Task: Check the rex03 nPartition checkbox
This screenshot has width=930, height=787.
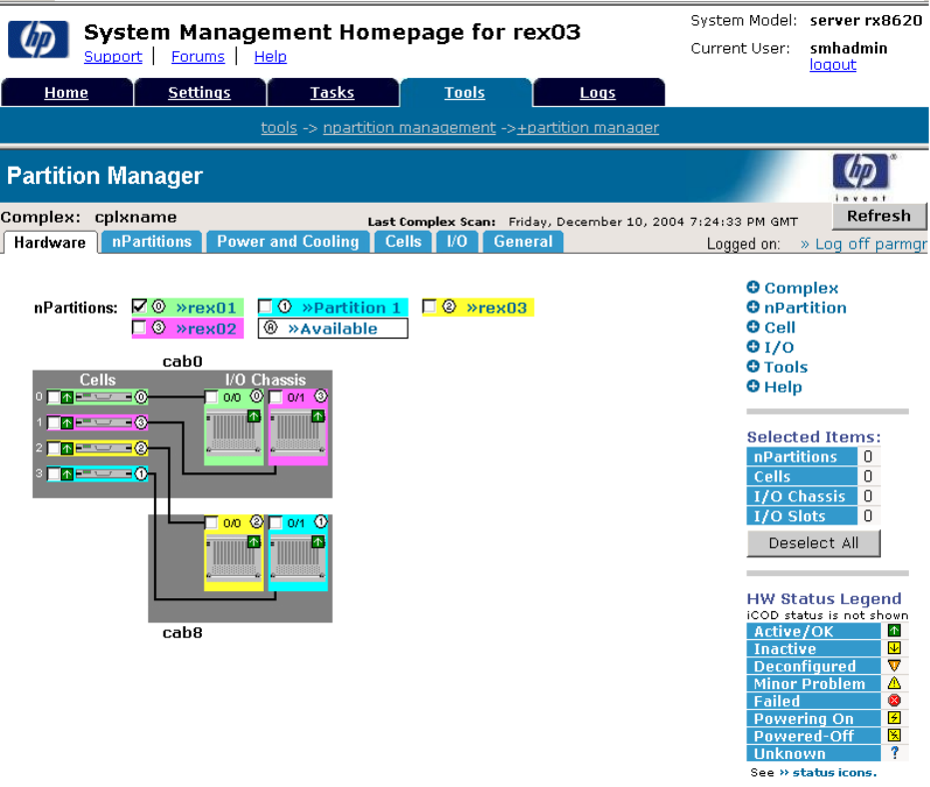Action: pyautogui.click(x=430, y=308)
